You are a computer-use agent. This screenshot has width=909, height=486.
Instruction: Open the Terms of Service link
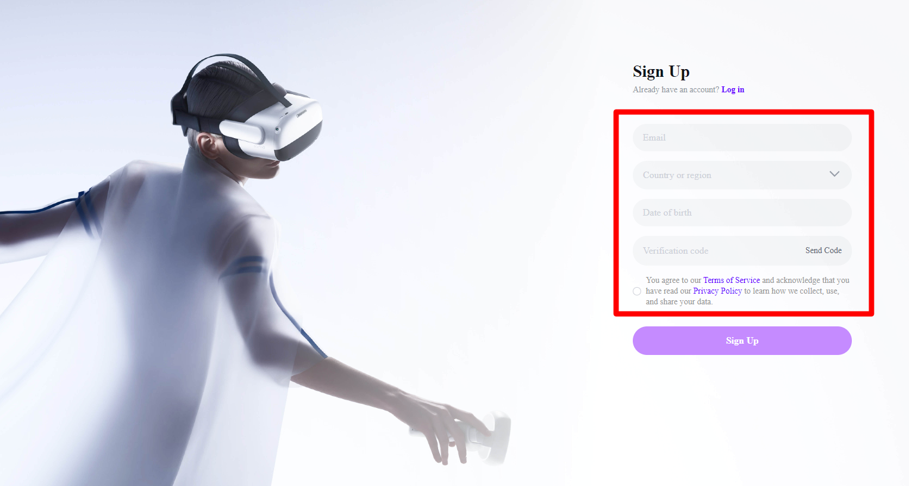click(x=732, y=280)
